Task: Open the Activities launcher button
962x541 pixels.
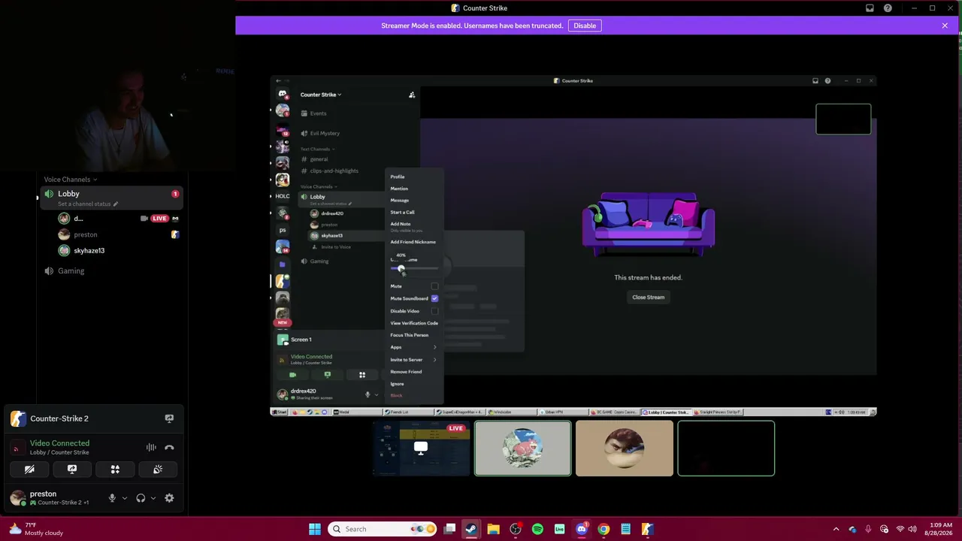Action: coord(115,470)
